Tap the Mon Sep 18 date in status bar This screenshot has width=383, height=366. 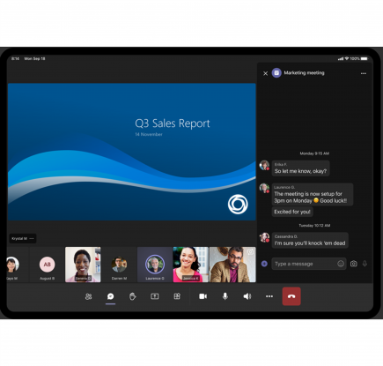tap(34, 59)
